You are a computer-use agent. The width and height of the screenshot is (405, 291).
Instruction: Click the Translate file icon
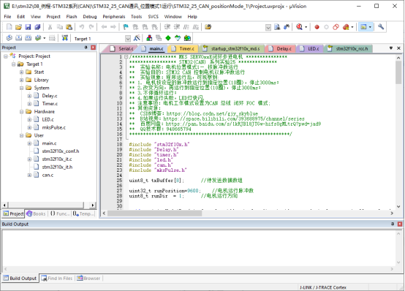tap(10, 38)
